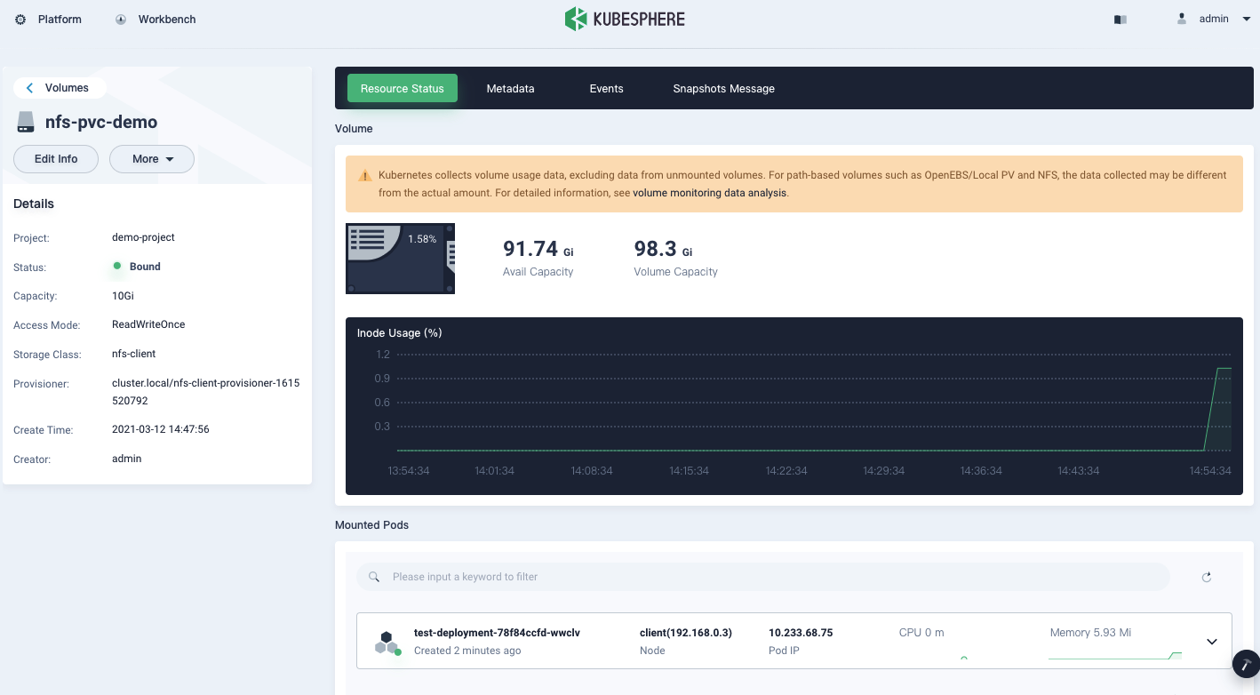Click the pod icon for test-deployment-78f84ccfd-wwclv

[x=387, y=641]
